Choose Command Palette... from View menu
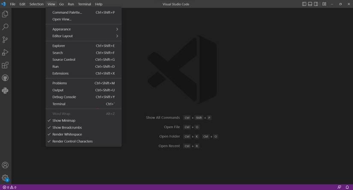Image resolution: width=353 pixels, height=190 pixels. (83, 12)
